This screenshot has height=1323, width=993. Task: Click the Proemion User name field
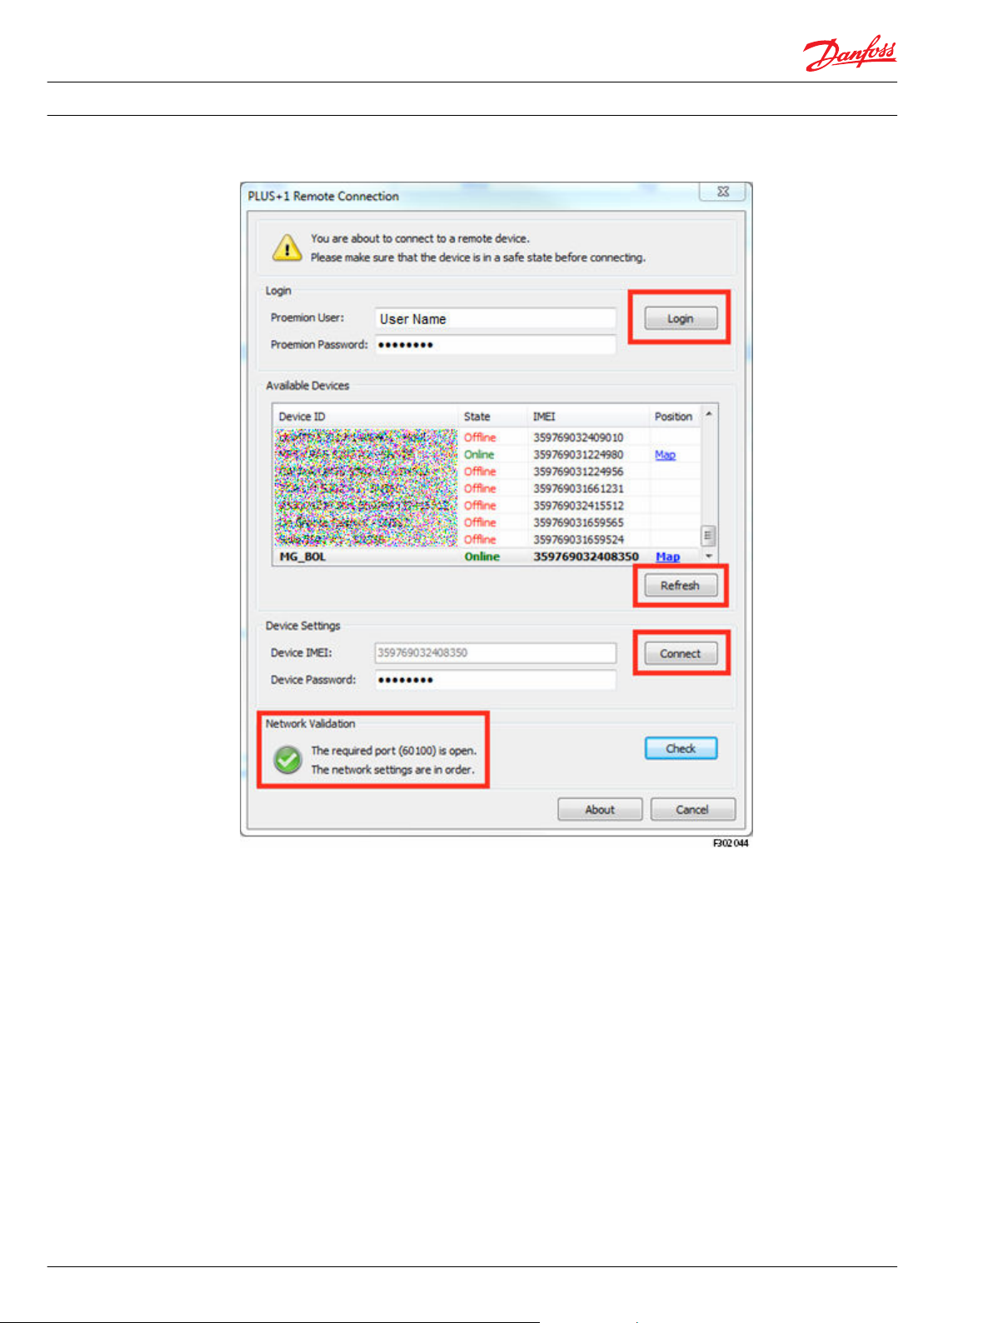(x=495, y=318)
